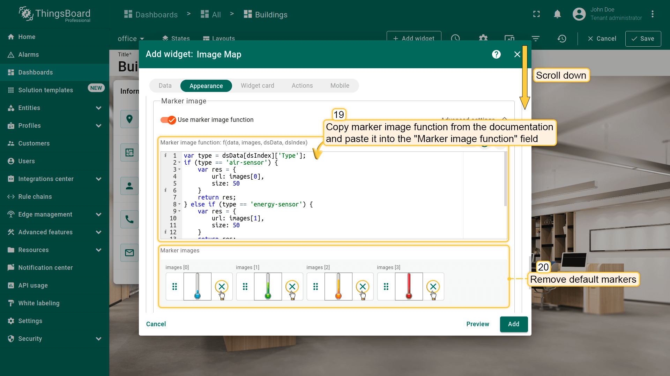Image resolution: width=670 pixels, height=376 pixels.
Task: Click the help question mark icon
Action: [x=496, y=54]
